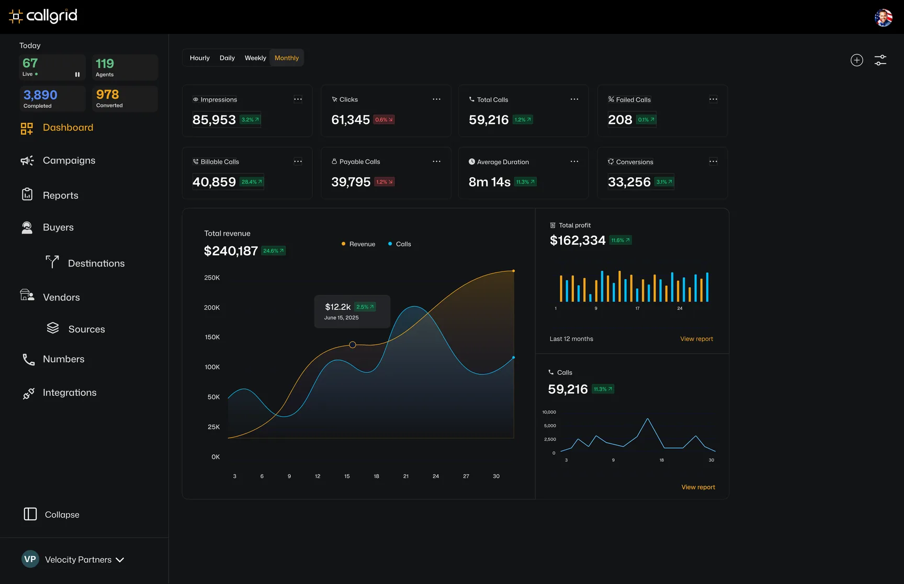Open the user profile avatar
904x584 pixels.
click(x=884, y=17)
